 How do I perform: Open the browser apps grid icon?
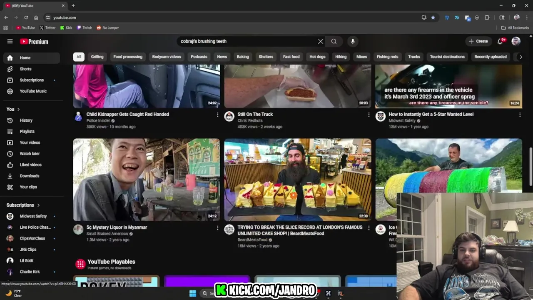coord(5,28)
